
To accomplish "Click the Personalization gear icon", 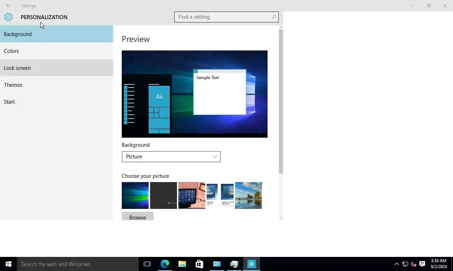I will 8,17.
